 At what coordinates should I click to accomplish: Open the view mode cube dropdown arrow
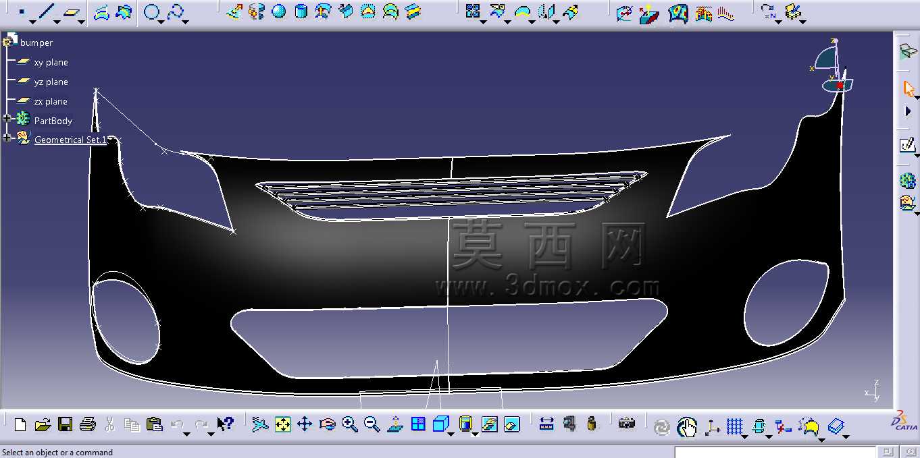point(451,434)
